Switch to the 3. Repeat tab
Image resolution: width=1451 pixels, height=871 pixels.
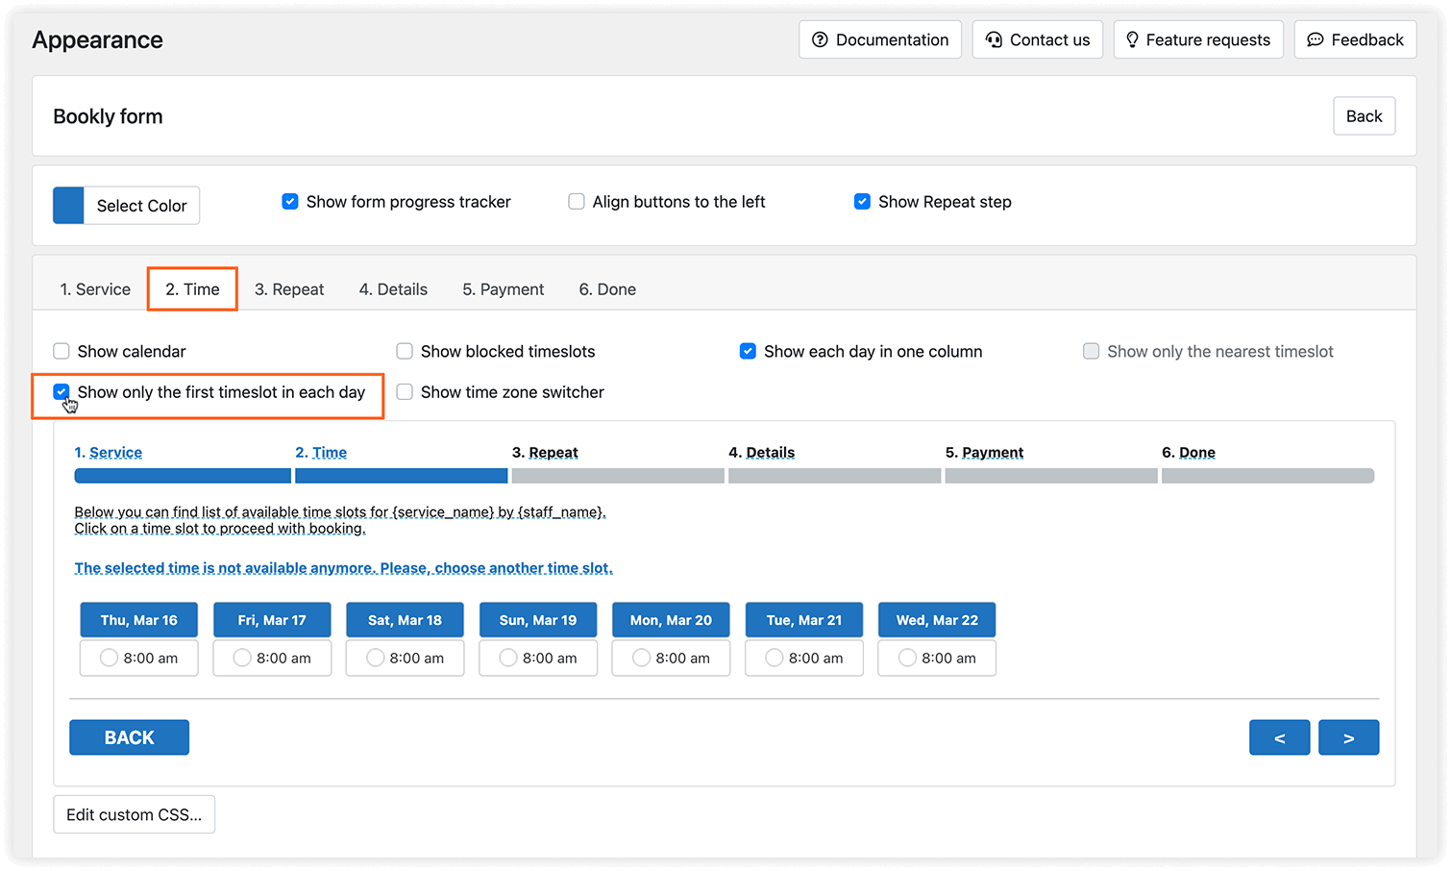(x=289, y=289)
